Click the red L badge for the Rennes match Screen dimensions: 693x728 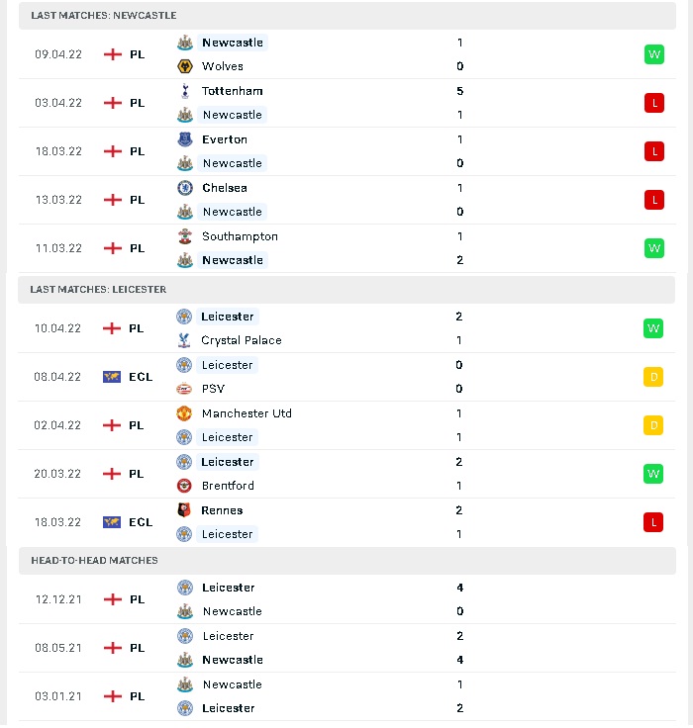click(x=653, y=522)
